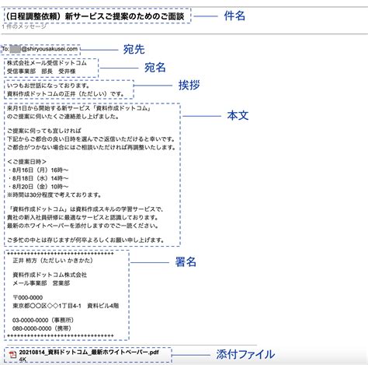Click the line starting 貴社の新入社員研修に
Screen dimensions: 368x365
[82, 217]
